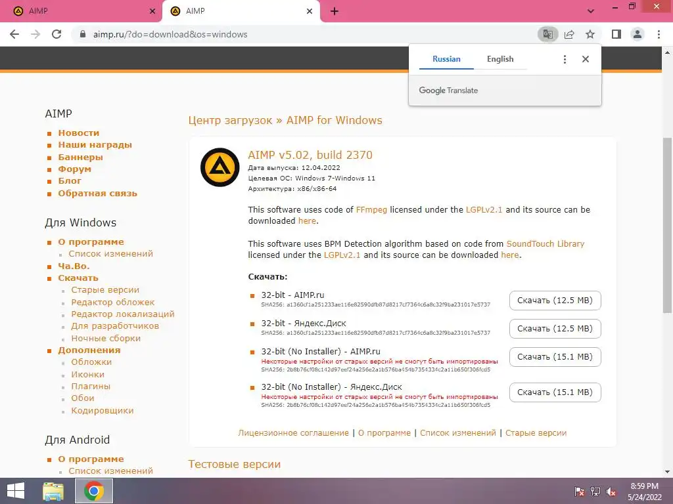
Task: Open Обложки in the sidebar
Action: coord(91,362)
